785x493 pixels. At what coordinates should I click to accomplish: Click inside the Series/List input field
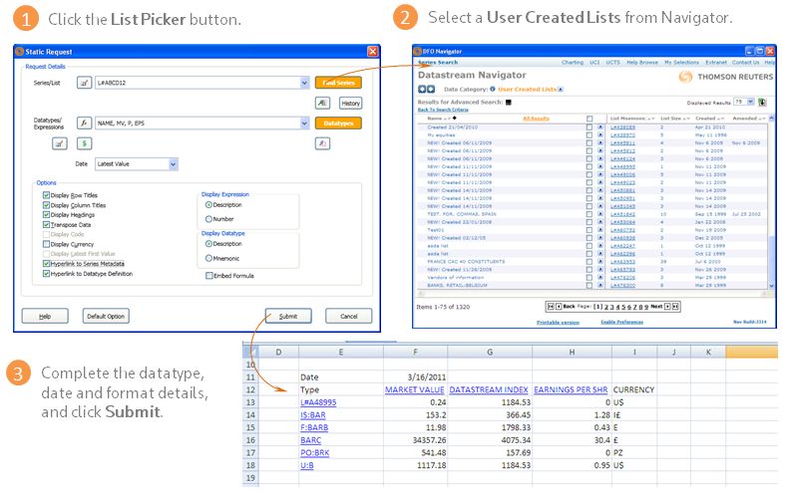197,83
